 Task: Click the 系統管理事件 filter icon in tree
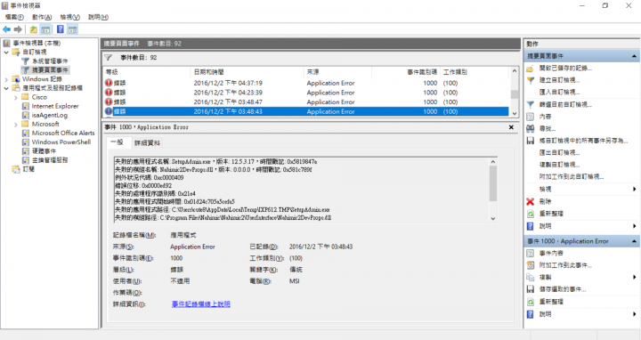[x=25, y=61]
